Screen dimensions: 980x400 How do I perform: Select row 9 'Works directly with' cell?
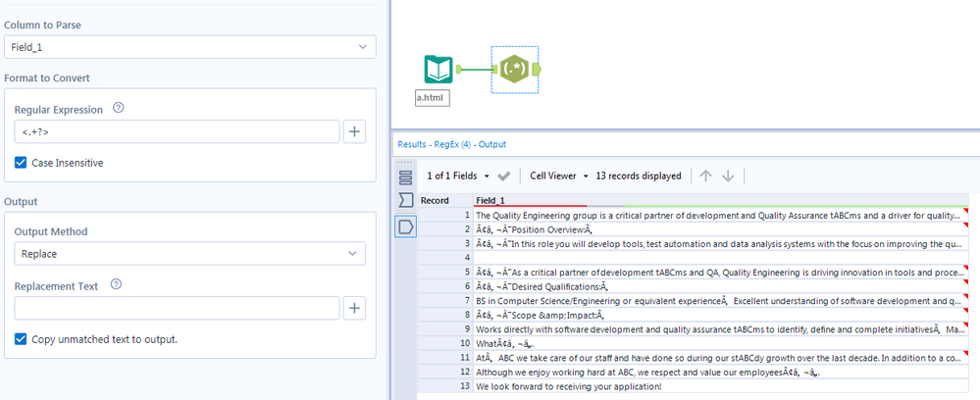coord(721,328)
